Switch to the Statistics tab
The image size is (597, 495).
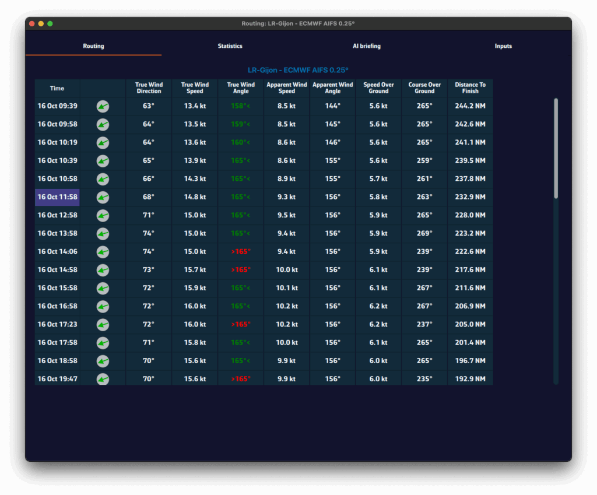(230, 46)
